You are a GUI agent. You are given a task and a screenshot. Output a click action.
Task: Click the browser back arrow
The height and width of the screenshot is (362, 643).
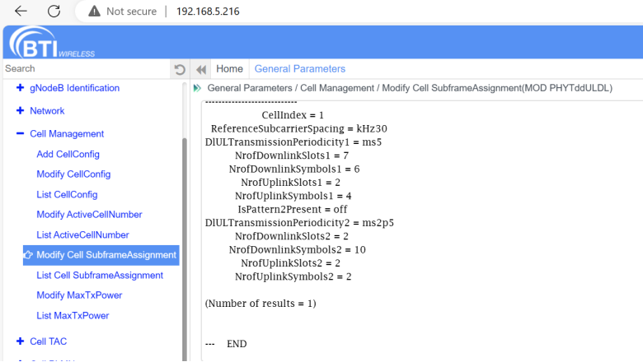(21, 12)
